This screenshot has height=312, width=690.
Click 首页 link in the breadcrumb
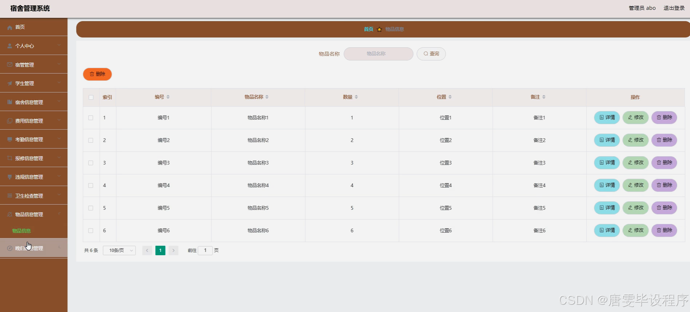click(369, 29)
